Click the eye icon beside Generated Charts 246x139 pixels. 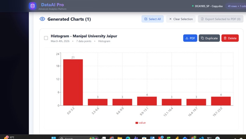42,19
